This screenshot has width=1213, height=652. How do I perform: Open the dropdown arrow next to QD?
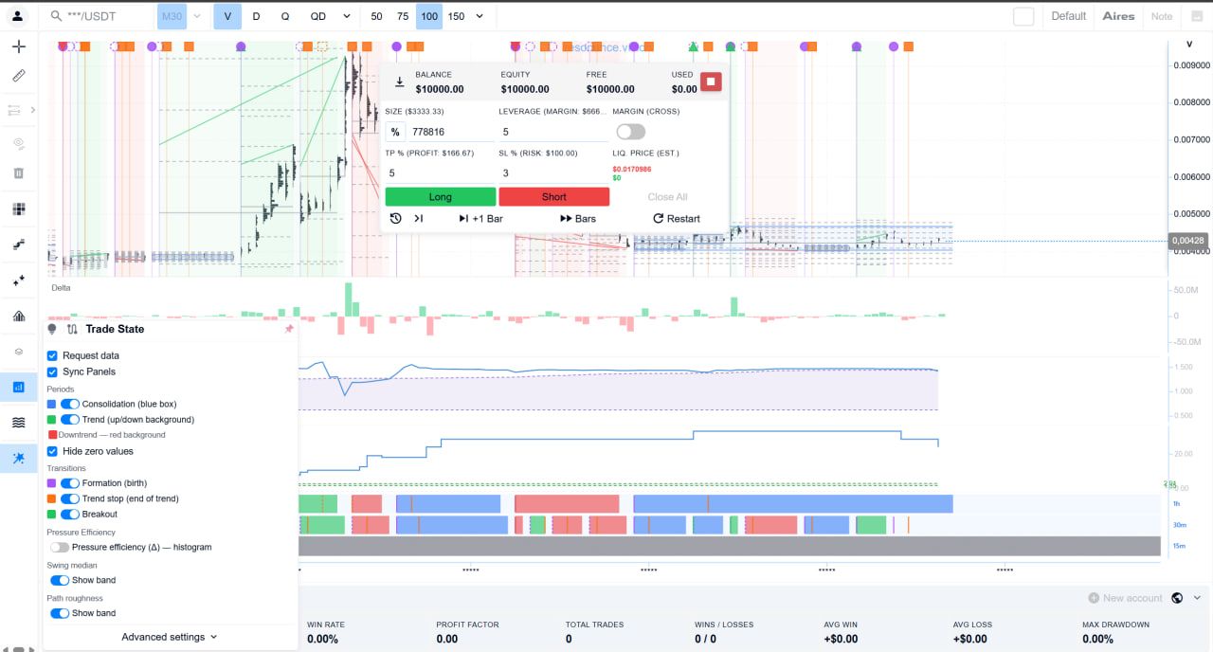[x=346, y=16]
